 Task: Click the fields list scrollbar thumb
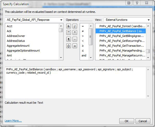61,30
